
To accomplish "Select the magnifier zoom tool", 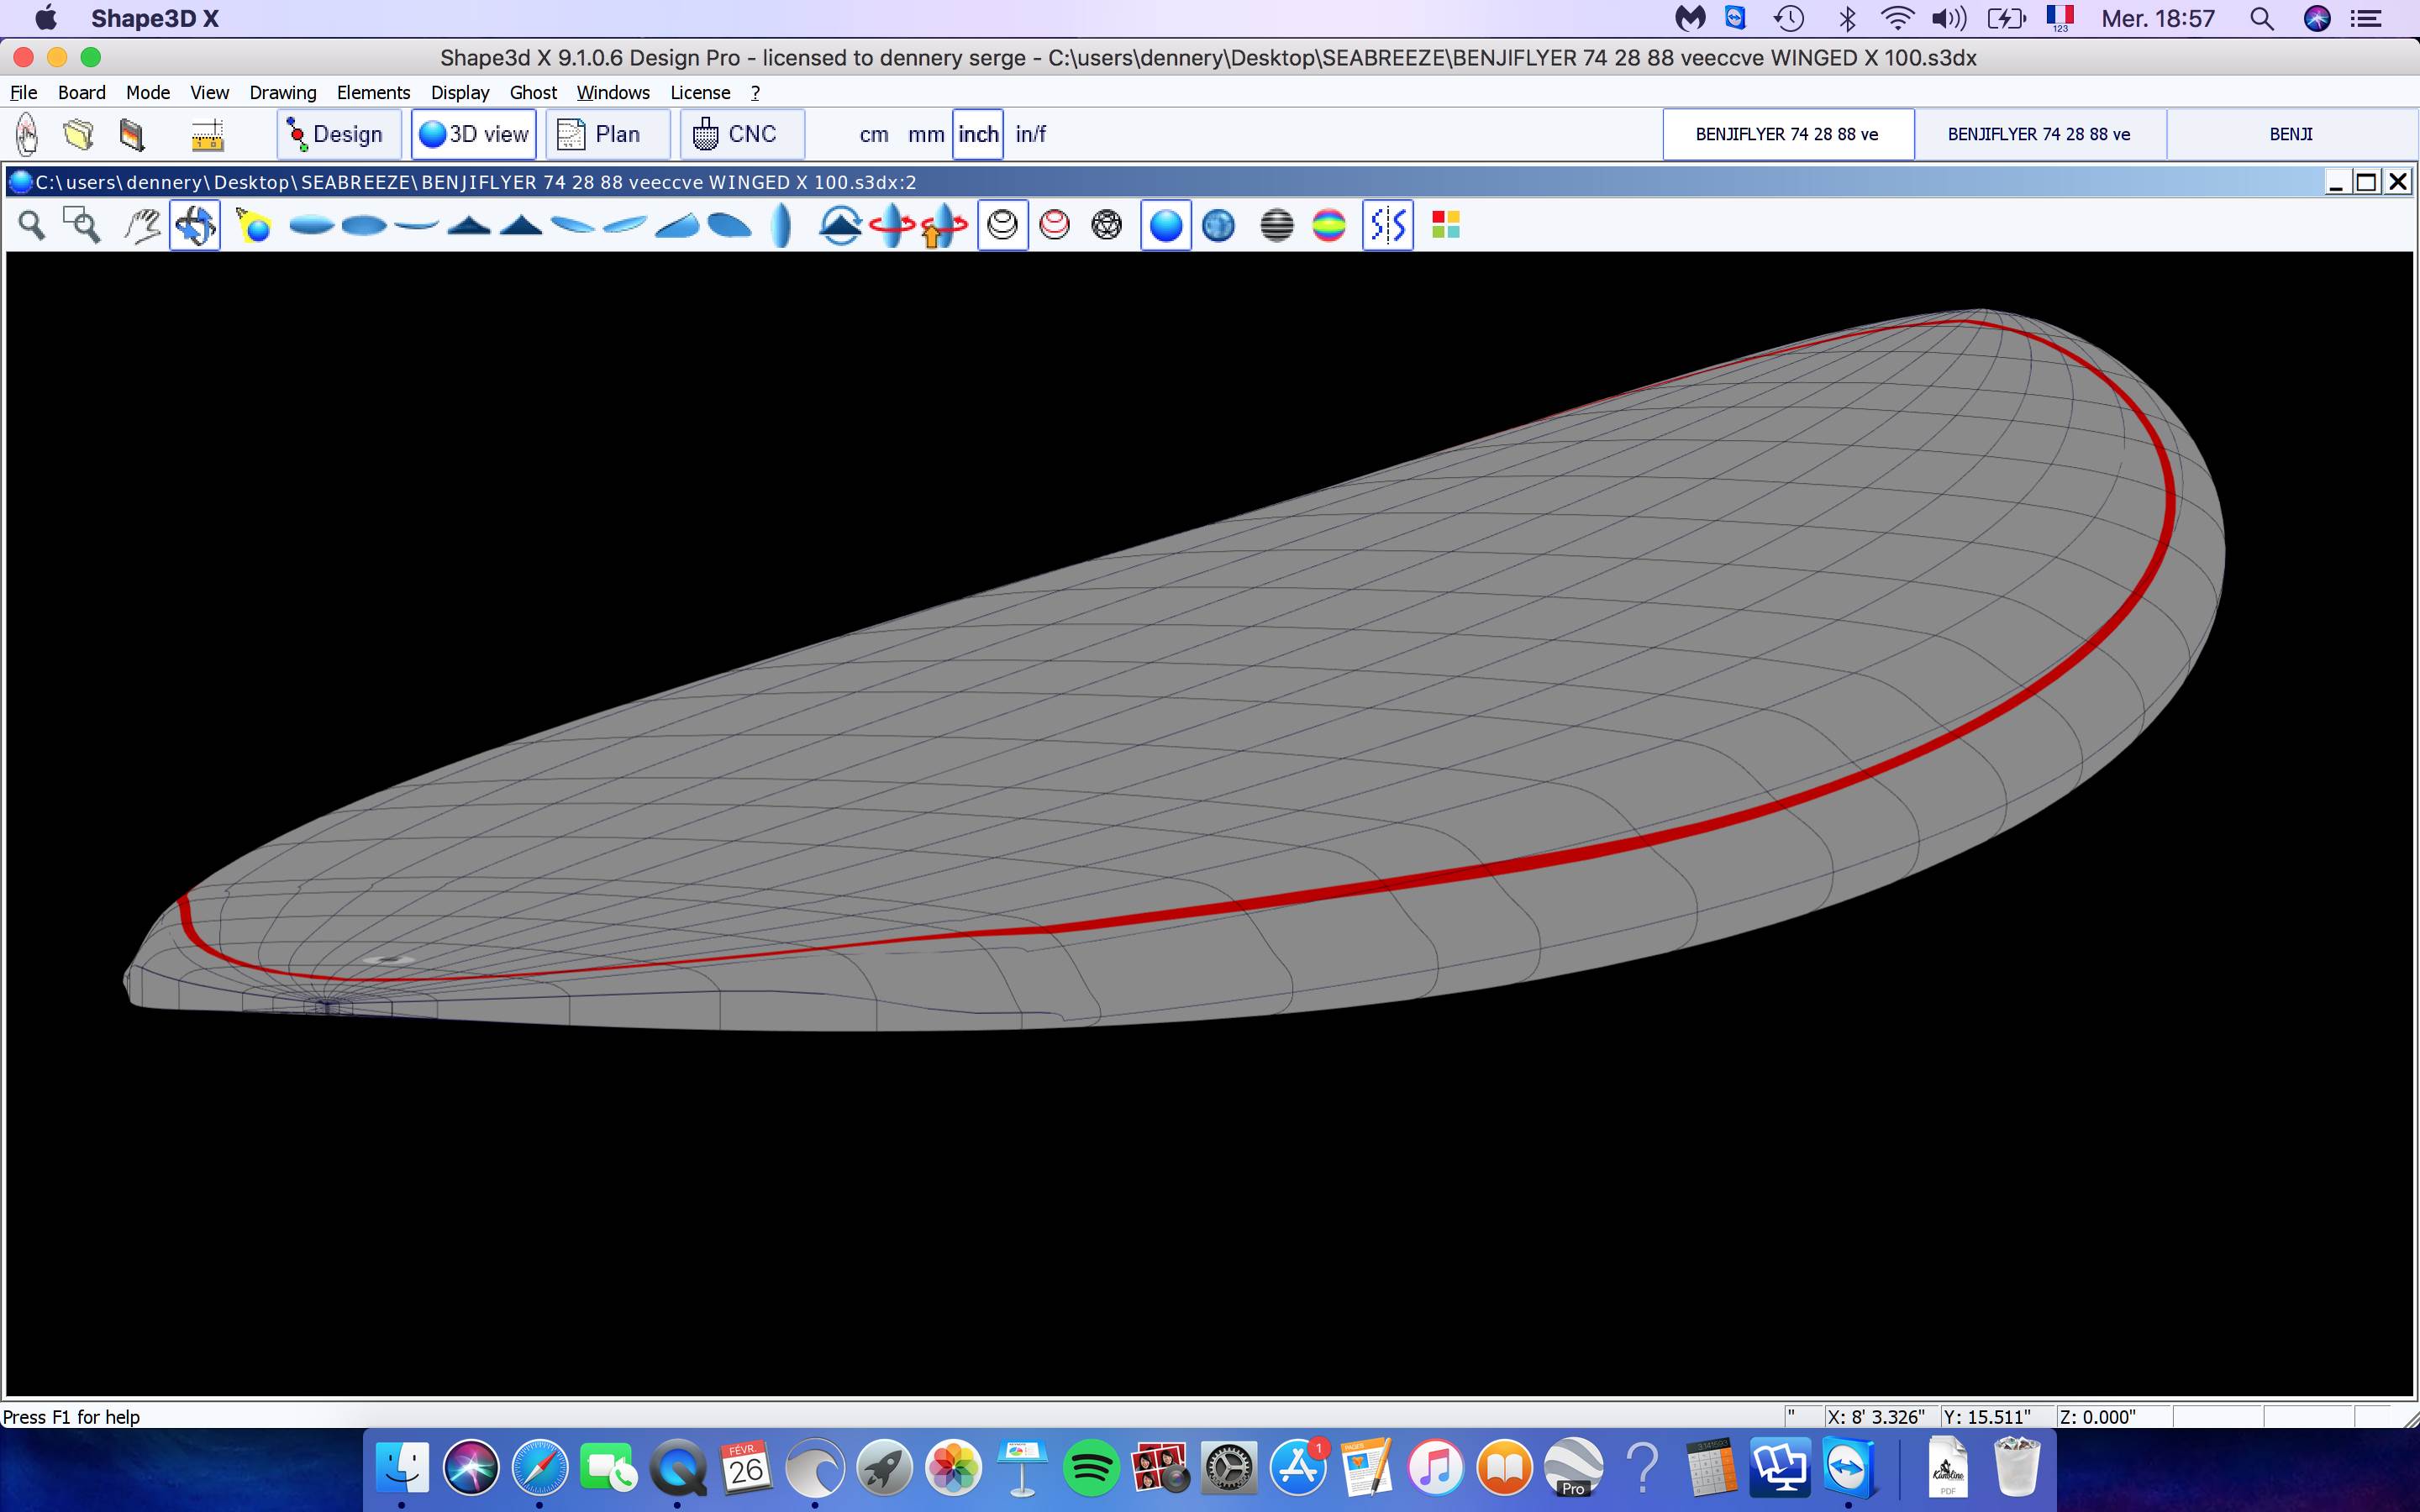I will click(31, 225).
